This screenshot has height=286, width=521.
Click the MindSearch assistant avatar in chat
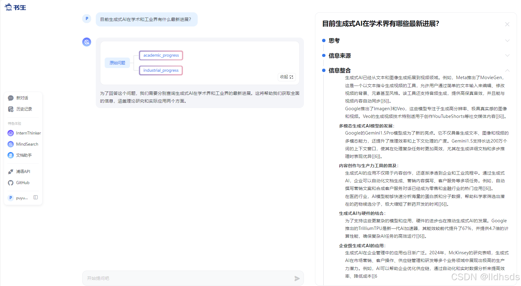[x=87, y=42]
